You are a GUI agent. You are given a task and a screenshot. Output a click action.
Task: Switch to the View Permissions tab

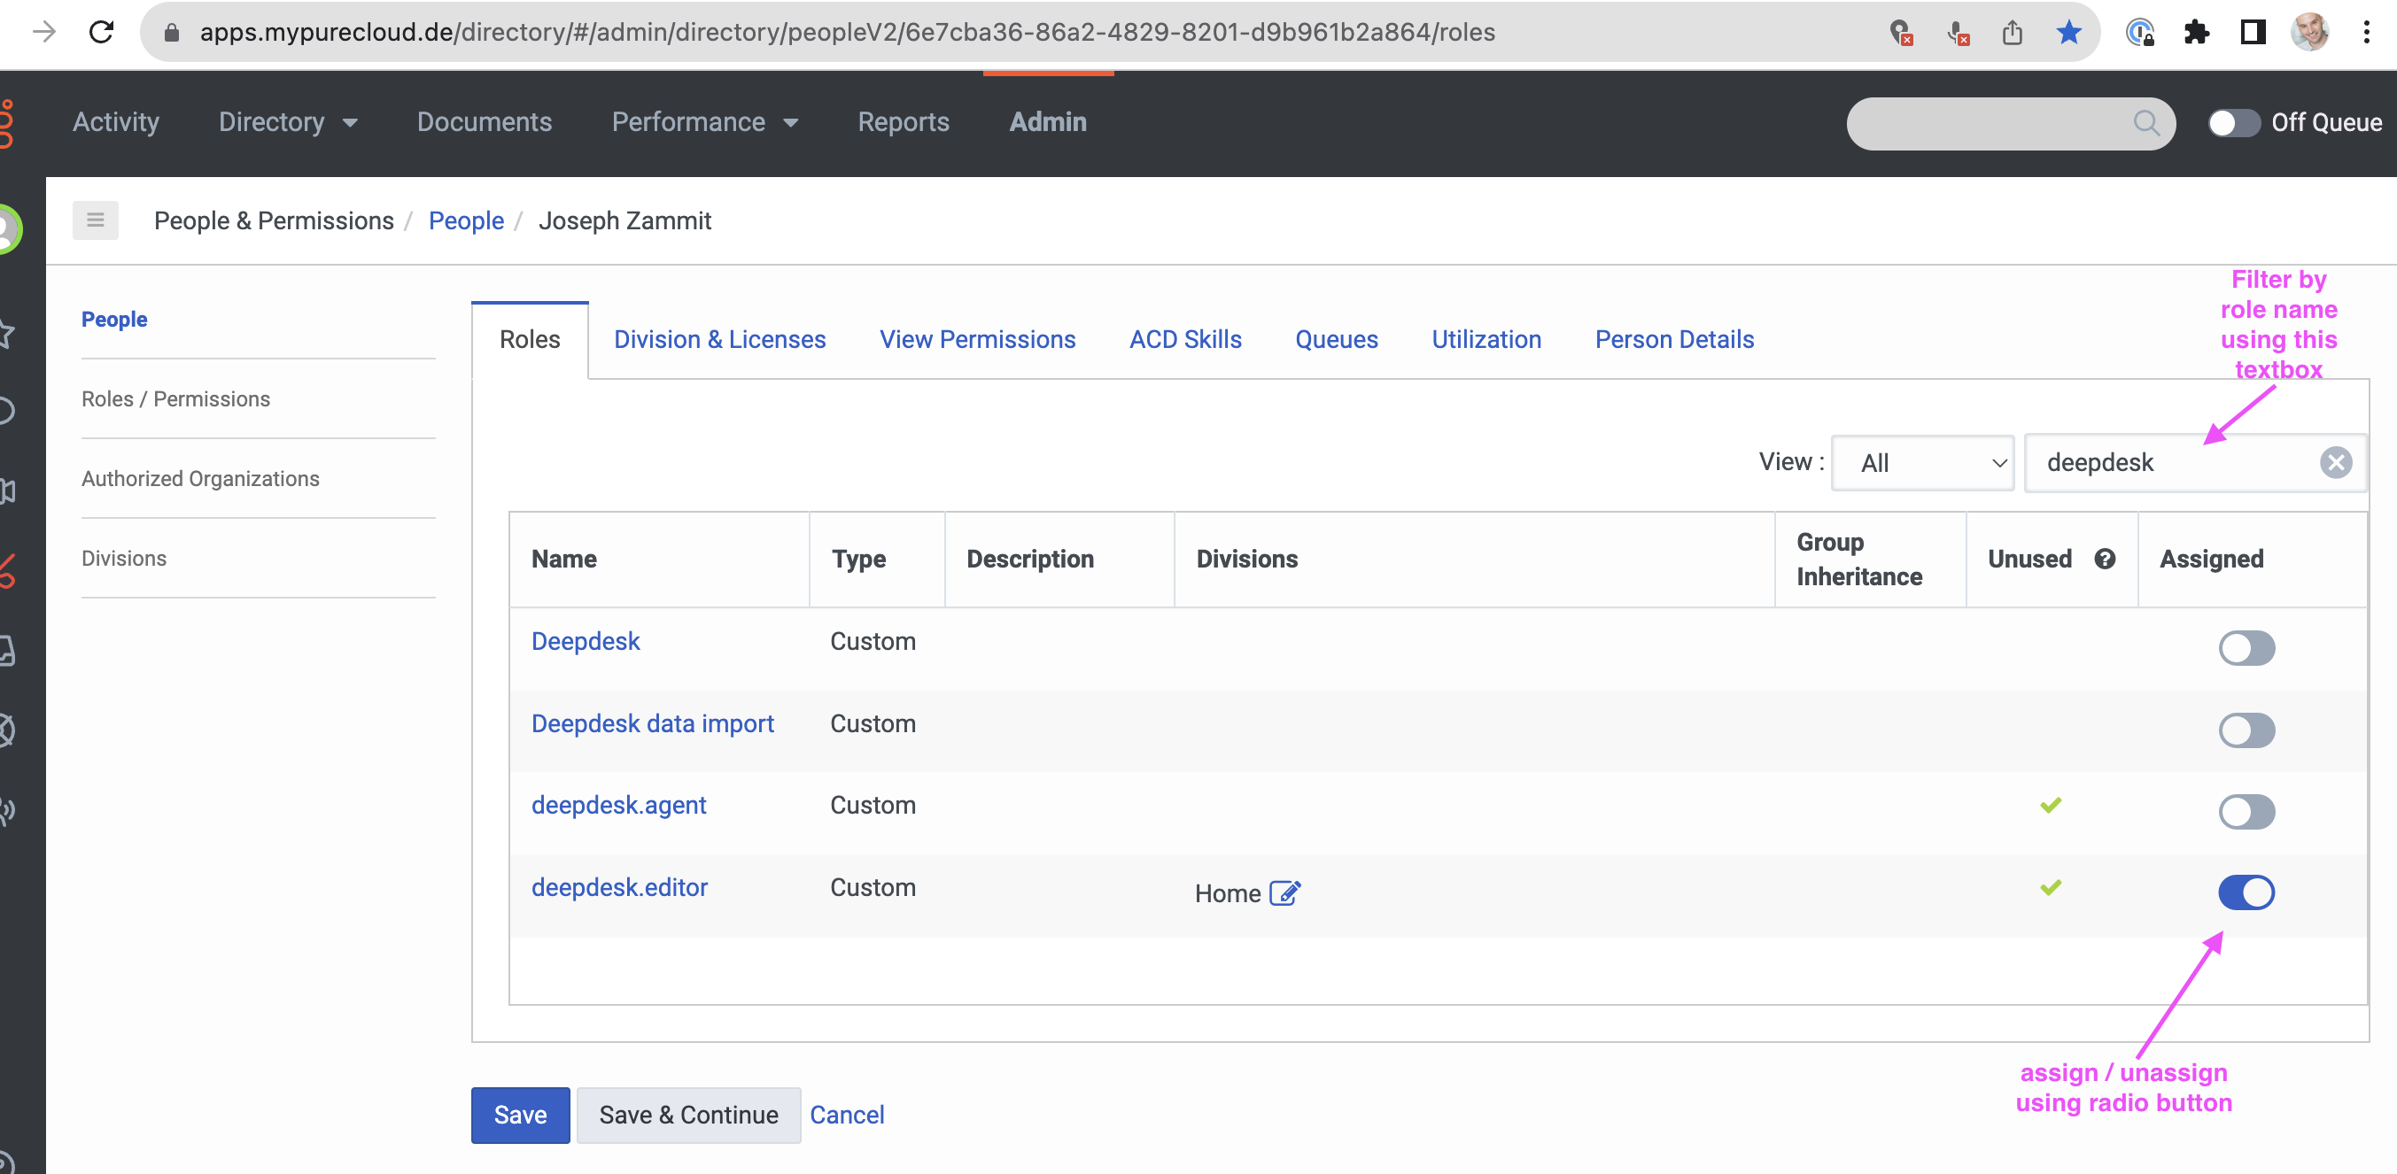[977, 340]
